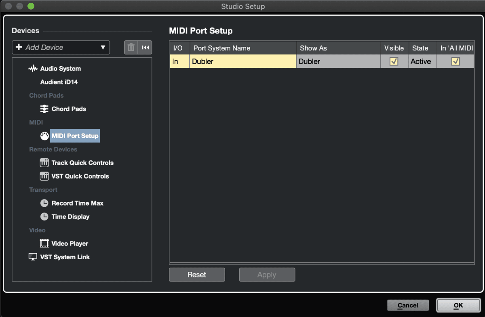Click the plus icon in Add Device
This screenshot has width=485, height=317.
pos(19,47)
